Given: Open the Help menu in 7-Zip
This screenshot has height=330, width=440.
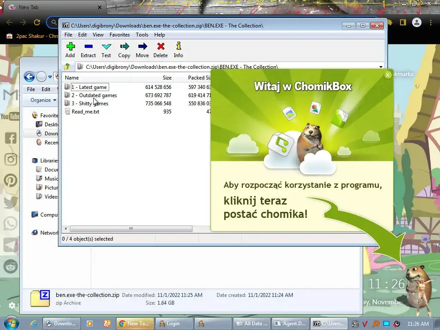Looking at the screenshot, I should click(159, 35).
